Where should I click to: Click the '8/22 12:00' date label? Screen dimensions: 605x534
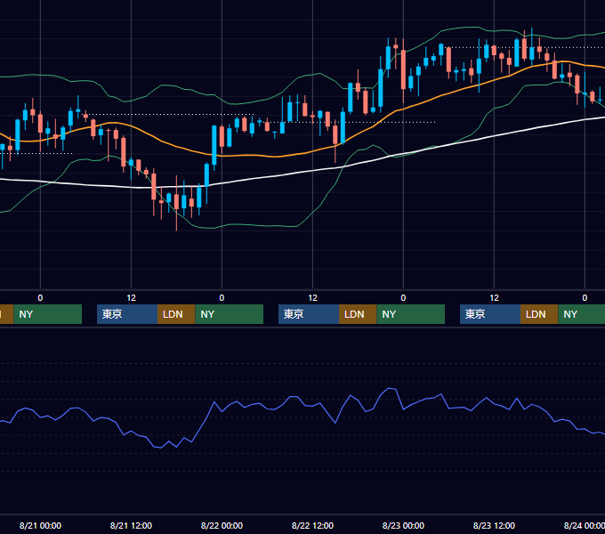pyautogui.click(x=312, y=525)
